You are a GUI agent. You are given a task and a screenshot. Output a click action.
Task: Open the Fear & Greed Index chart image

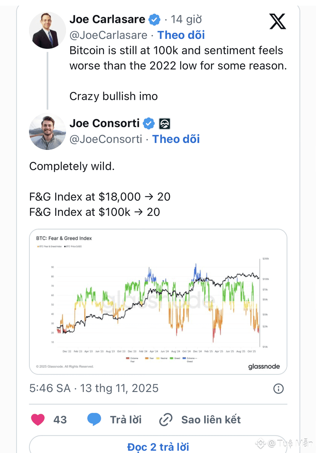158,301
